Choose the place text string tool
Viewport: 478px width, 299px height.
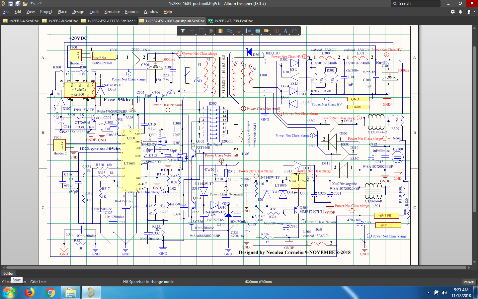[285, 31]
